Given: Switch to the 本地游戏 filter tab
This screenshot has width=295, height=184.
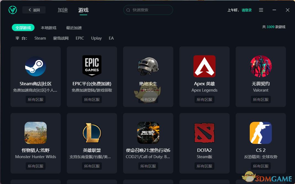Looking at the screenshot, I should (x=49, y=28).
